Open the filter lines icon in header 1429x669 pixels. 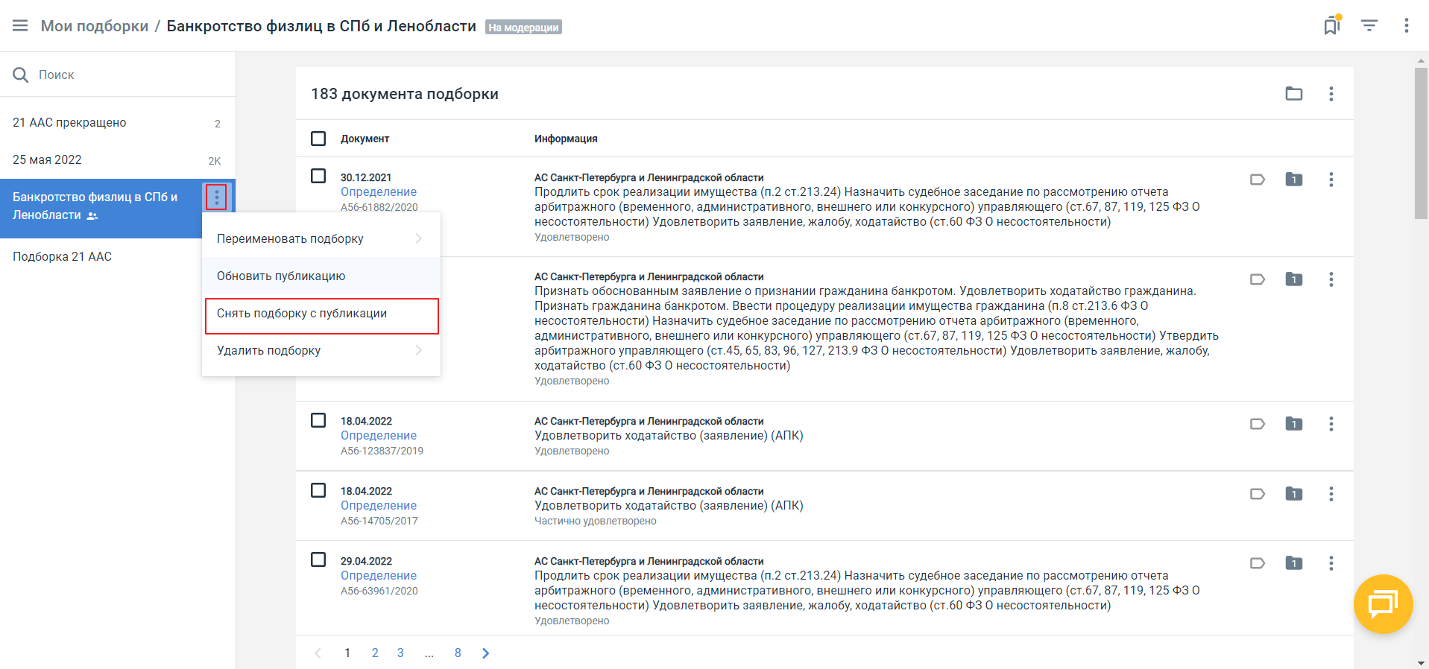pyautogui.click(x=1369, y=25)
